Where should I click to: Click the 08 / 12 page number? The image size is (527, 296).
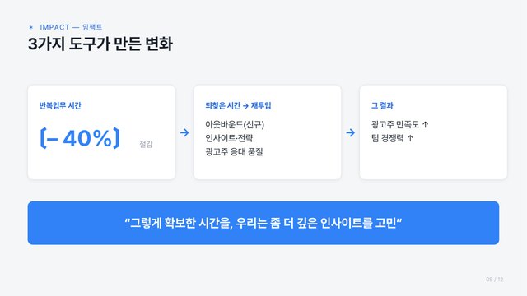click(x=494, y=280)
